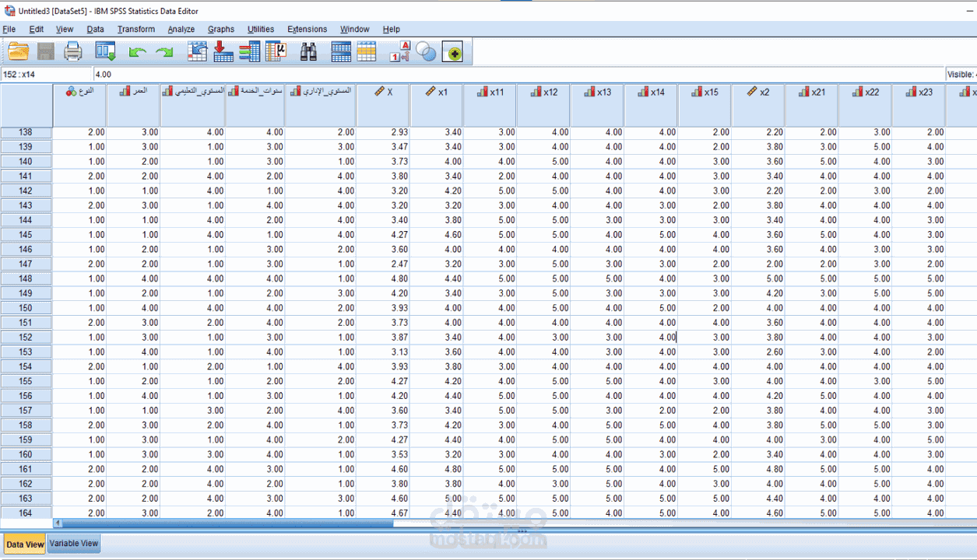Image resolution: width=977 pixels, height=560 pixels.
Task: Open a data file from toolbar
Action: (19, 51)
